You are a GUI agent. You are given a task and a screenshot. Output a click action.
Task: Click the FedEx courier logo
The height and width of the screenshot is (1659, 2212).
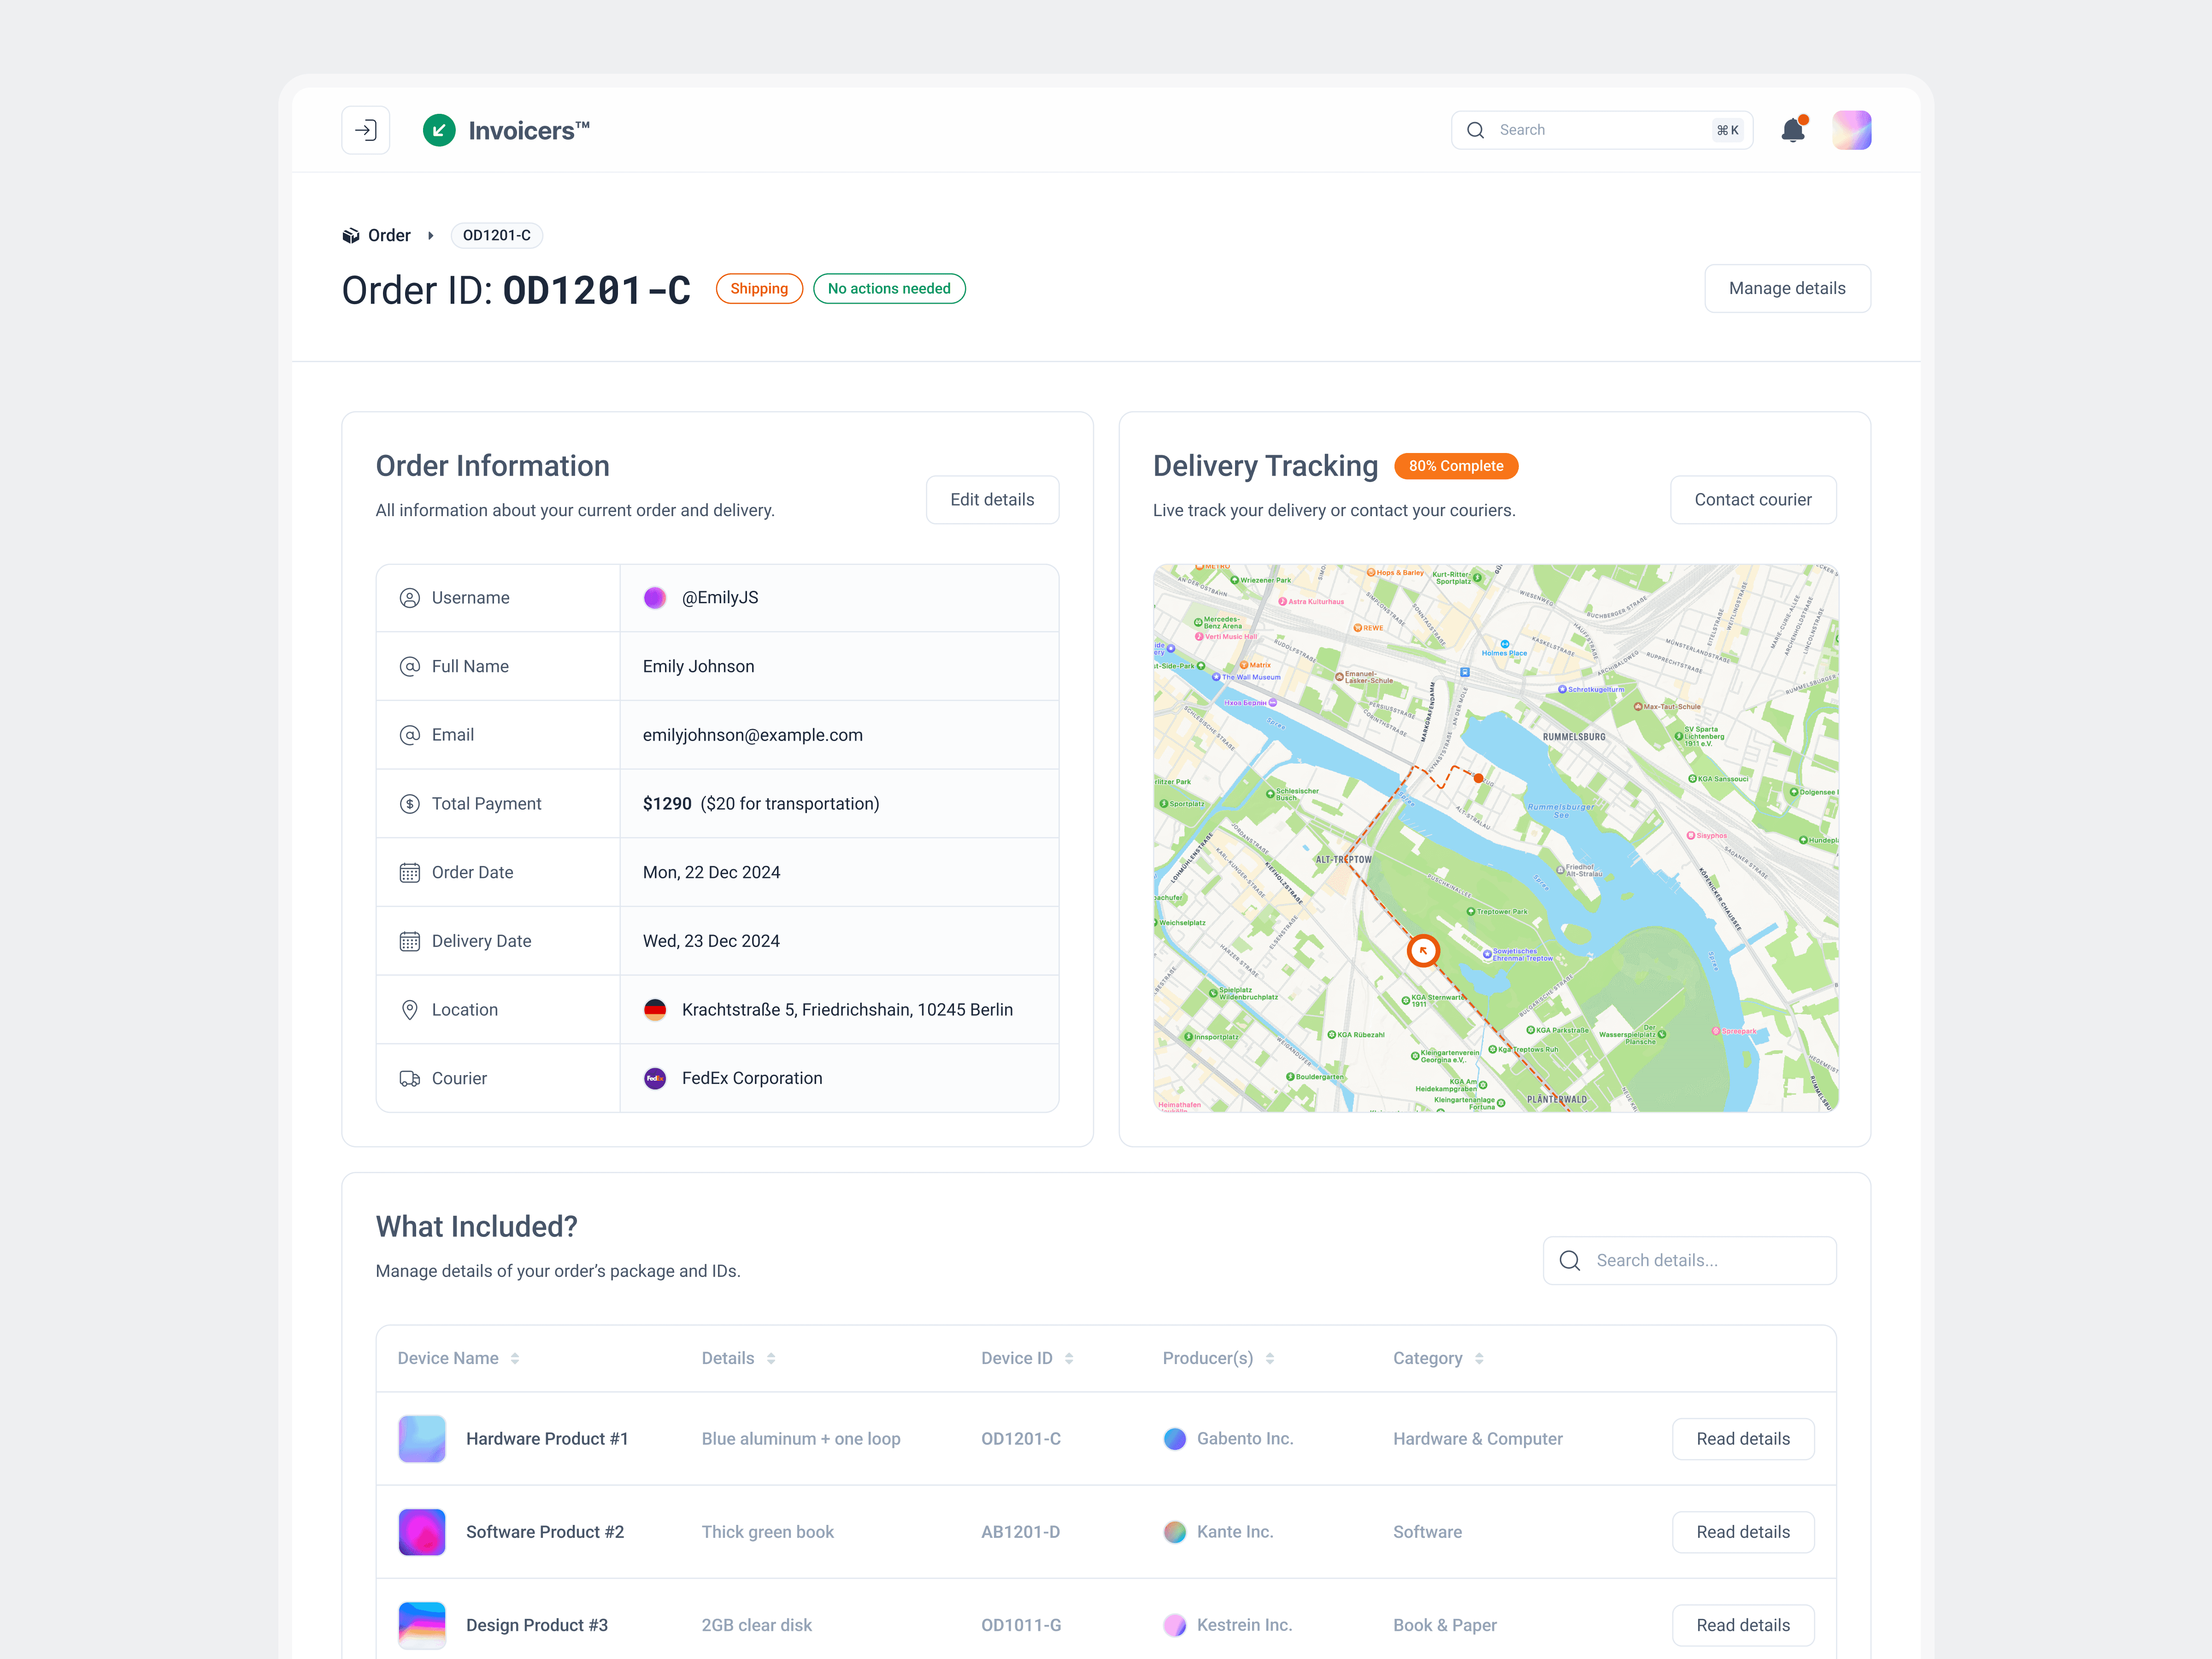[655, 1078]
